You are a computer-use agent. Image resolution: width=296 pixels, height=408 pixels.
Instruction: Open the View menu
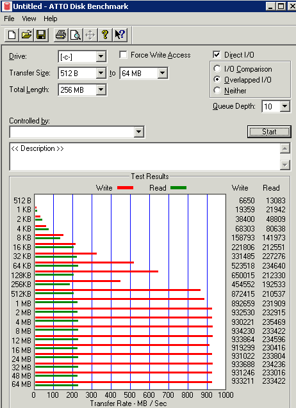(29, 19)
